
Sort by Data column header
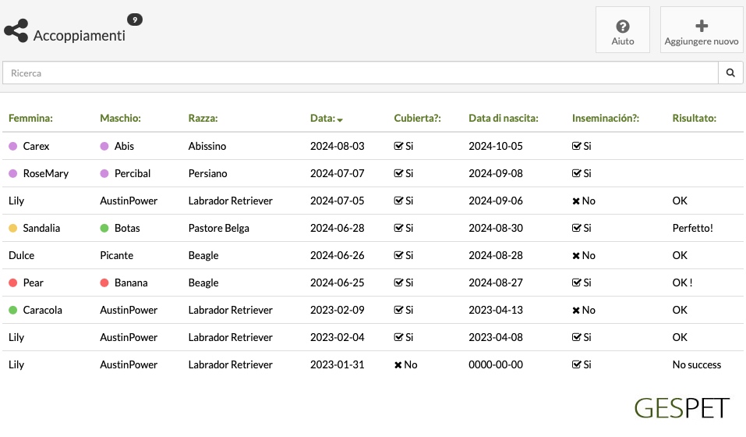(x=327, y=118)
